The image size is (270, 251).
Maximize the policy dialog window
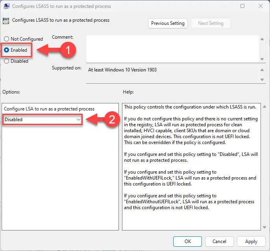tap(242, 6)
